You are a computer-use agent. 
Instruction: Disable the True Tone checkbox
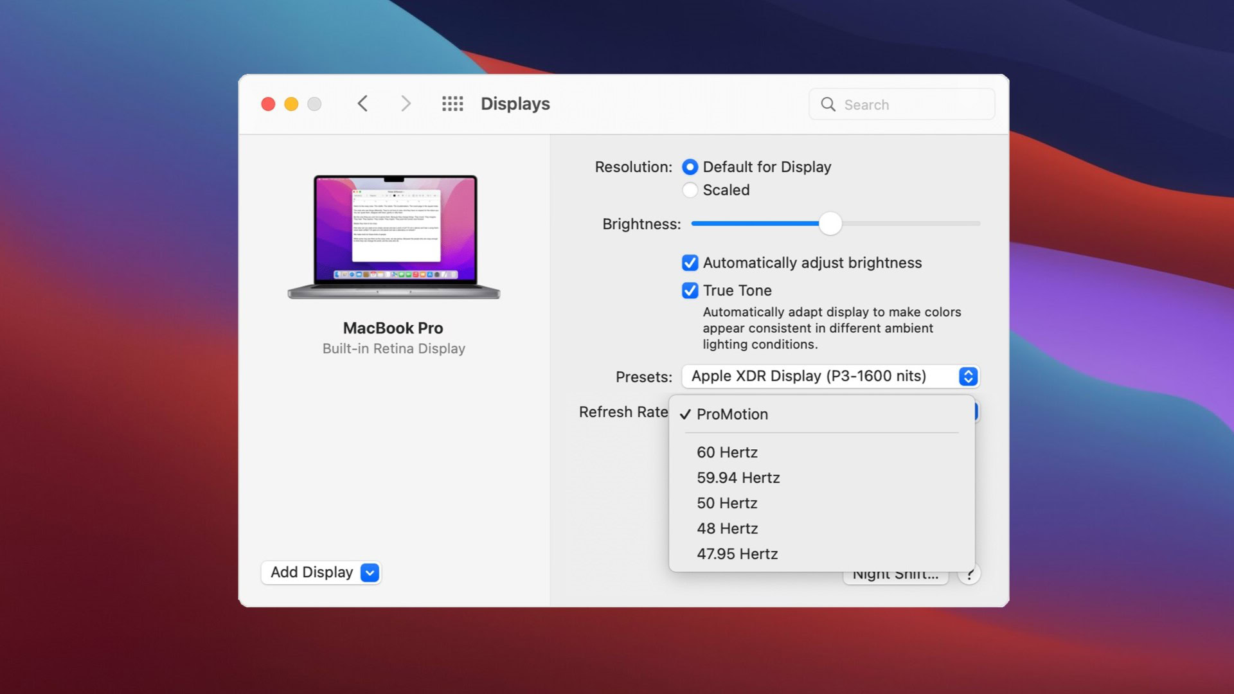pyautogui.click(x=690, y=290)
